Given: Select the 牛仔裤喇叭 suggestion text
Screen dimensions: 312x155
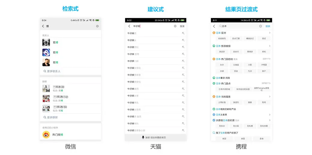Looking at the screenshot, I should point(133,123).
